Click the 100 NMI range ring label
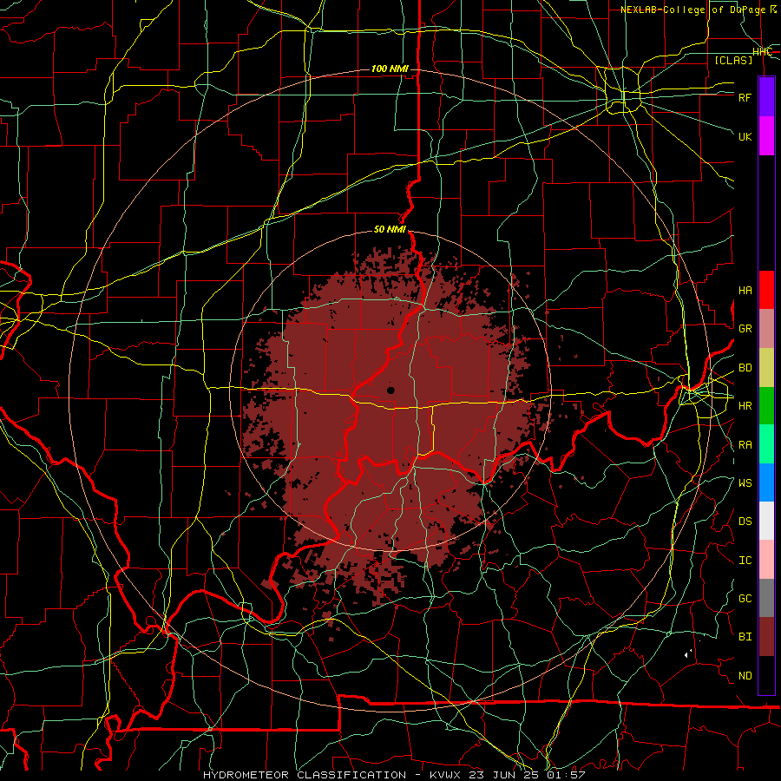Image resolution: width=781 pixels, height=781 pixels. point(390,69)
